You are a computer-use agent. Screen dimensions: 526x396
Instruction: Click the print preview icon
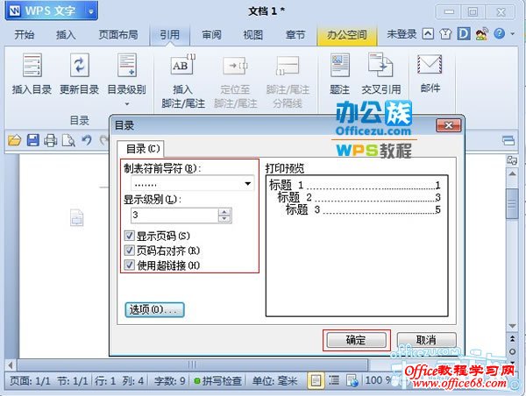[x=68, y=140]
